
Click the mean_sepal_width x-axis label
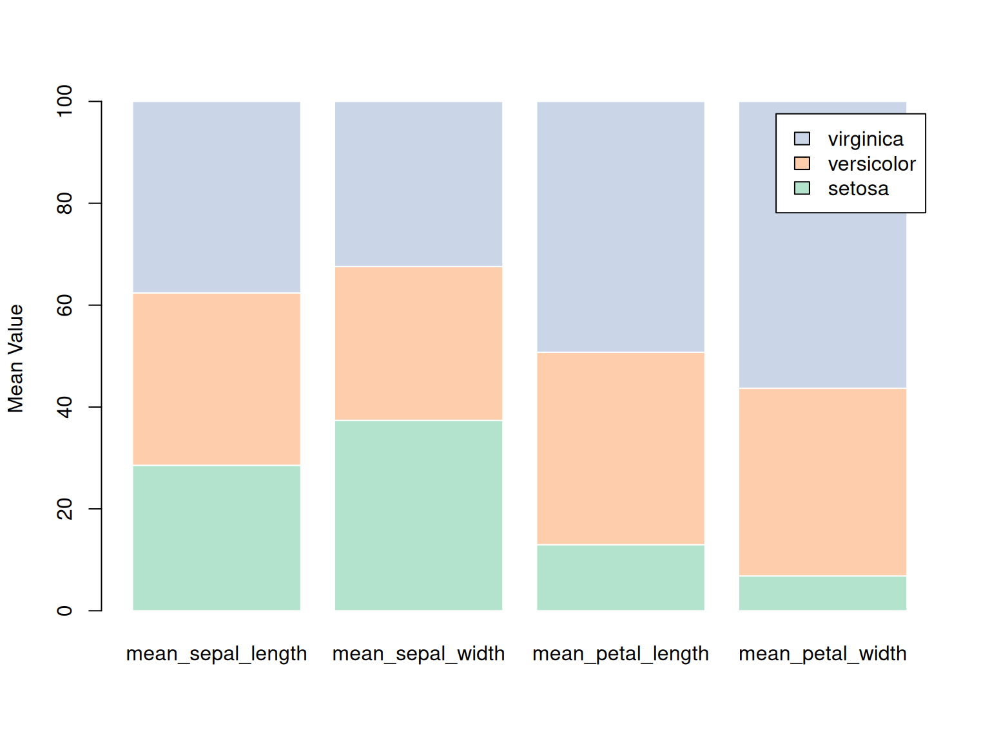[x=418, y=654]
